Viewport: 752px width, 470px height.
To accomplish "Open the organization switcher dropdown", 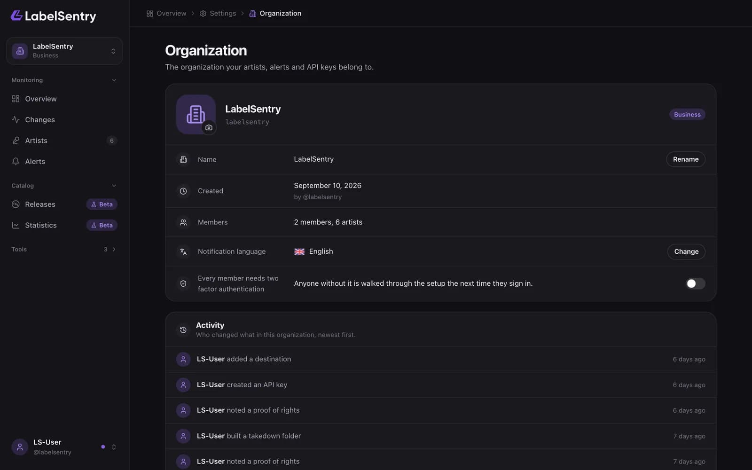I will coord(64,51).
